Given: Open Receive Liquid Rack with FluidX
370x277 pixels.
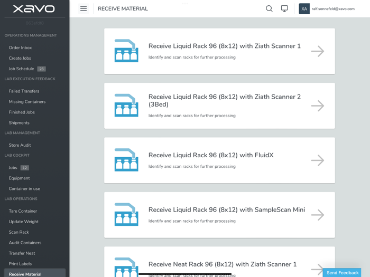Looking at the screenshot, I should coord(219,160).
